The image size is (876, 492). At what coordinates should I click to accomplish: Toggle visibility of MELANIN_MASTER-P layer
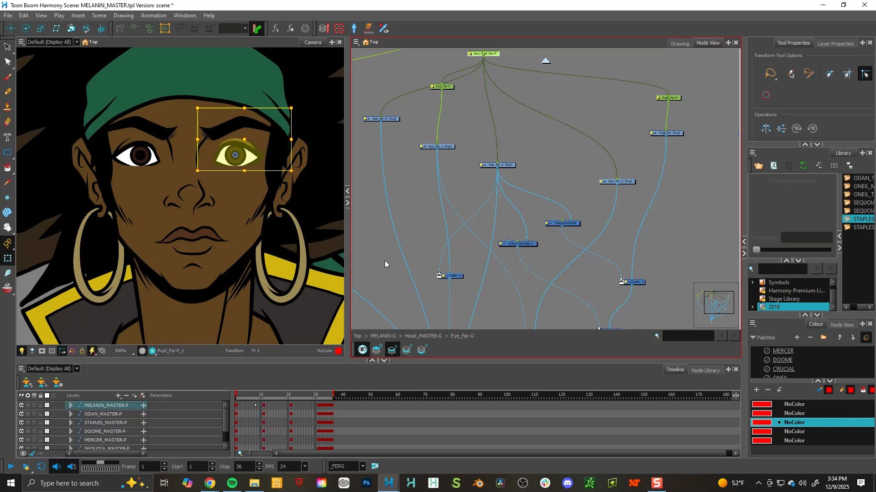pos(21,405)
